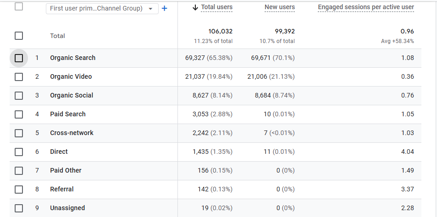Click the Unassigned channel name

(67, 208)
